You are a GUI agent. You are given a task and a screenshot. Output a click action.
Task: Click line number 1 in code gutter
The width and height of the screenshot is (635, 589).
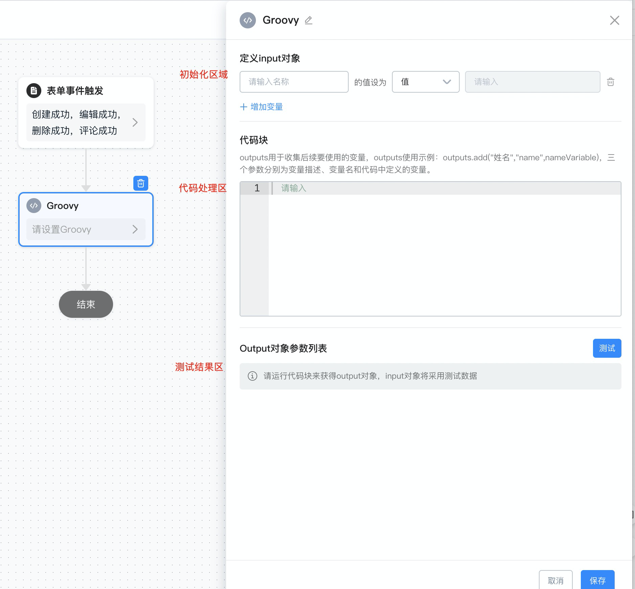257,188
